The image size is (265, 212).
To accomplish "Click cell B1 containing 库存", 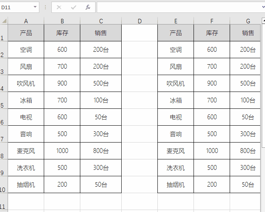I will point(62,33).
